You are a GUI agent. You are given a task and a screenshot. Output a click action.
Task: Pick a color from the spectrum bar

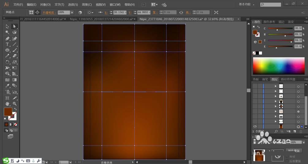click(279, 66)
